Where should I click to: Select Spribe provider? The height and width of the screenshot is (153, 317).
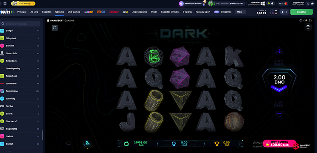tap(20, 106)
